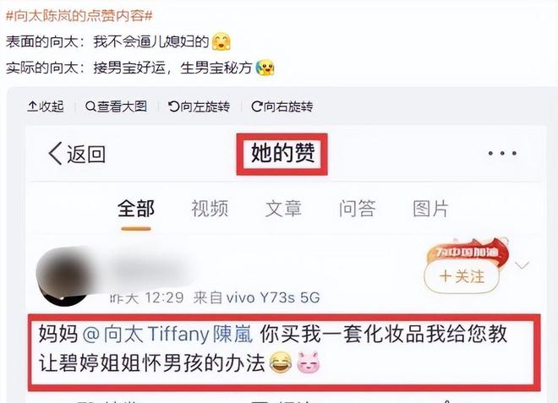The image size is (558, 403).
Task: Expand the post options chevron beside 关注
Action: 522,265
